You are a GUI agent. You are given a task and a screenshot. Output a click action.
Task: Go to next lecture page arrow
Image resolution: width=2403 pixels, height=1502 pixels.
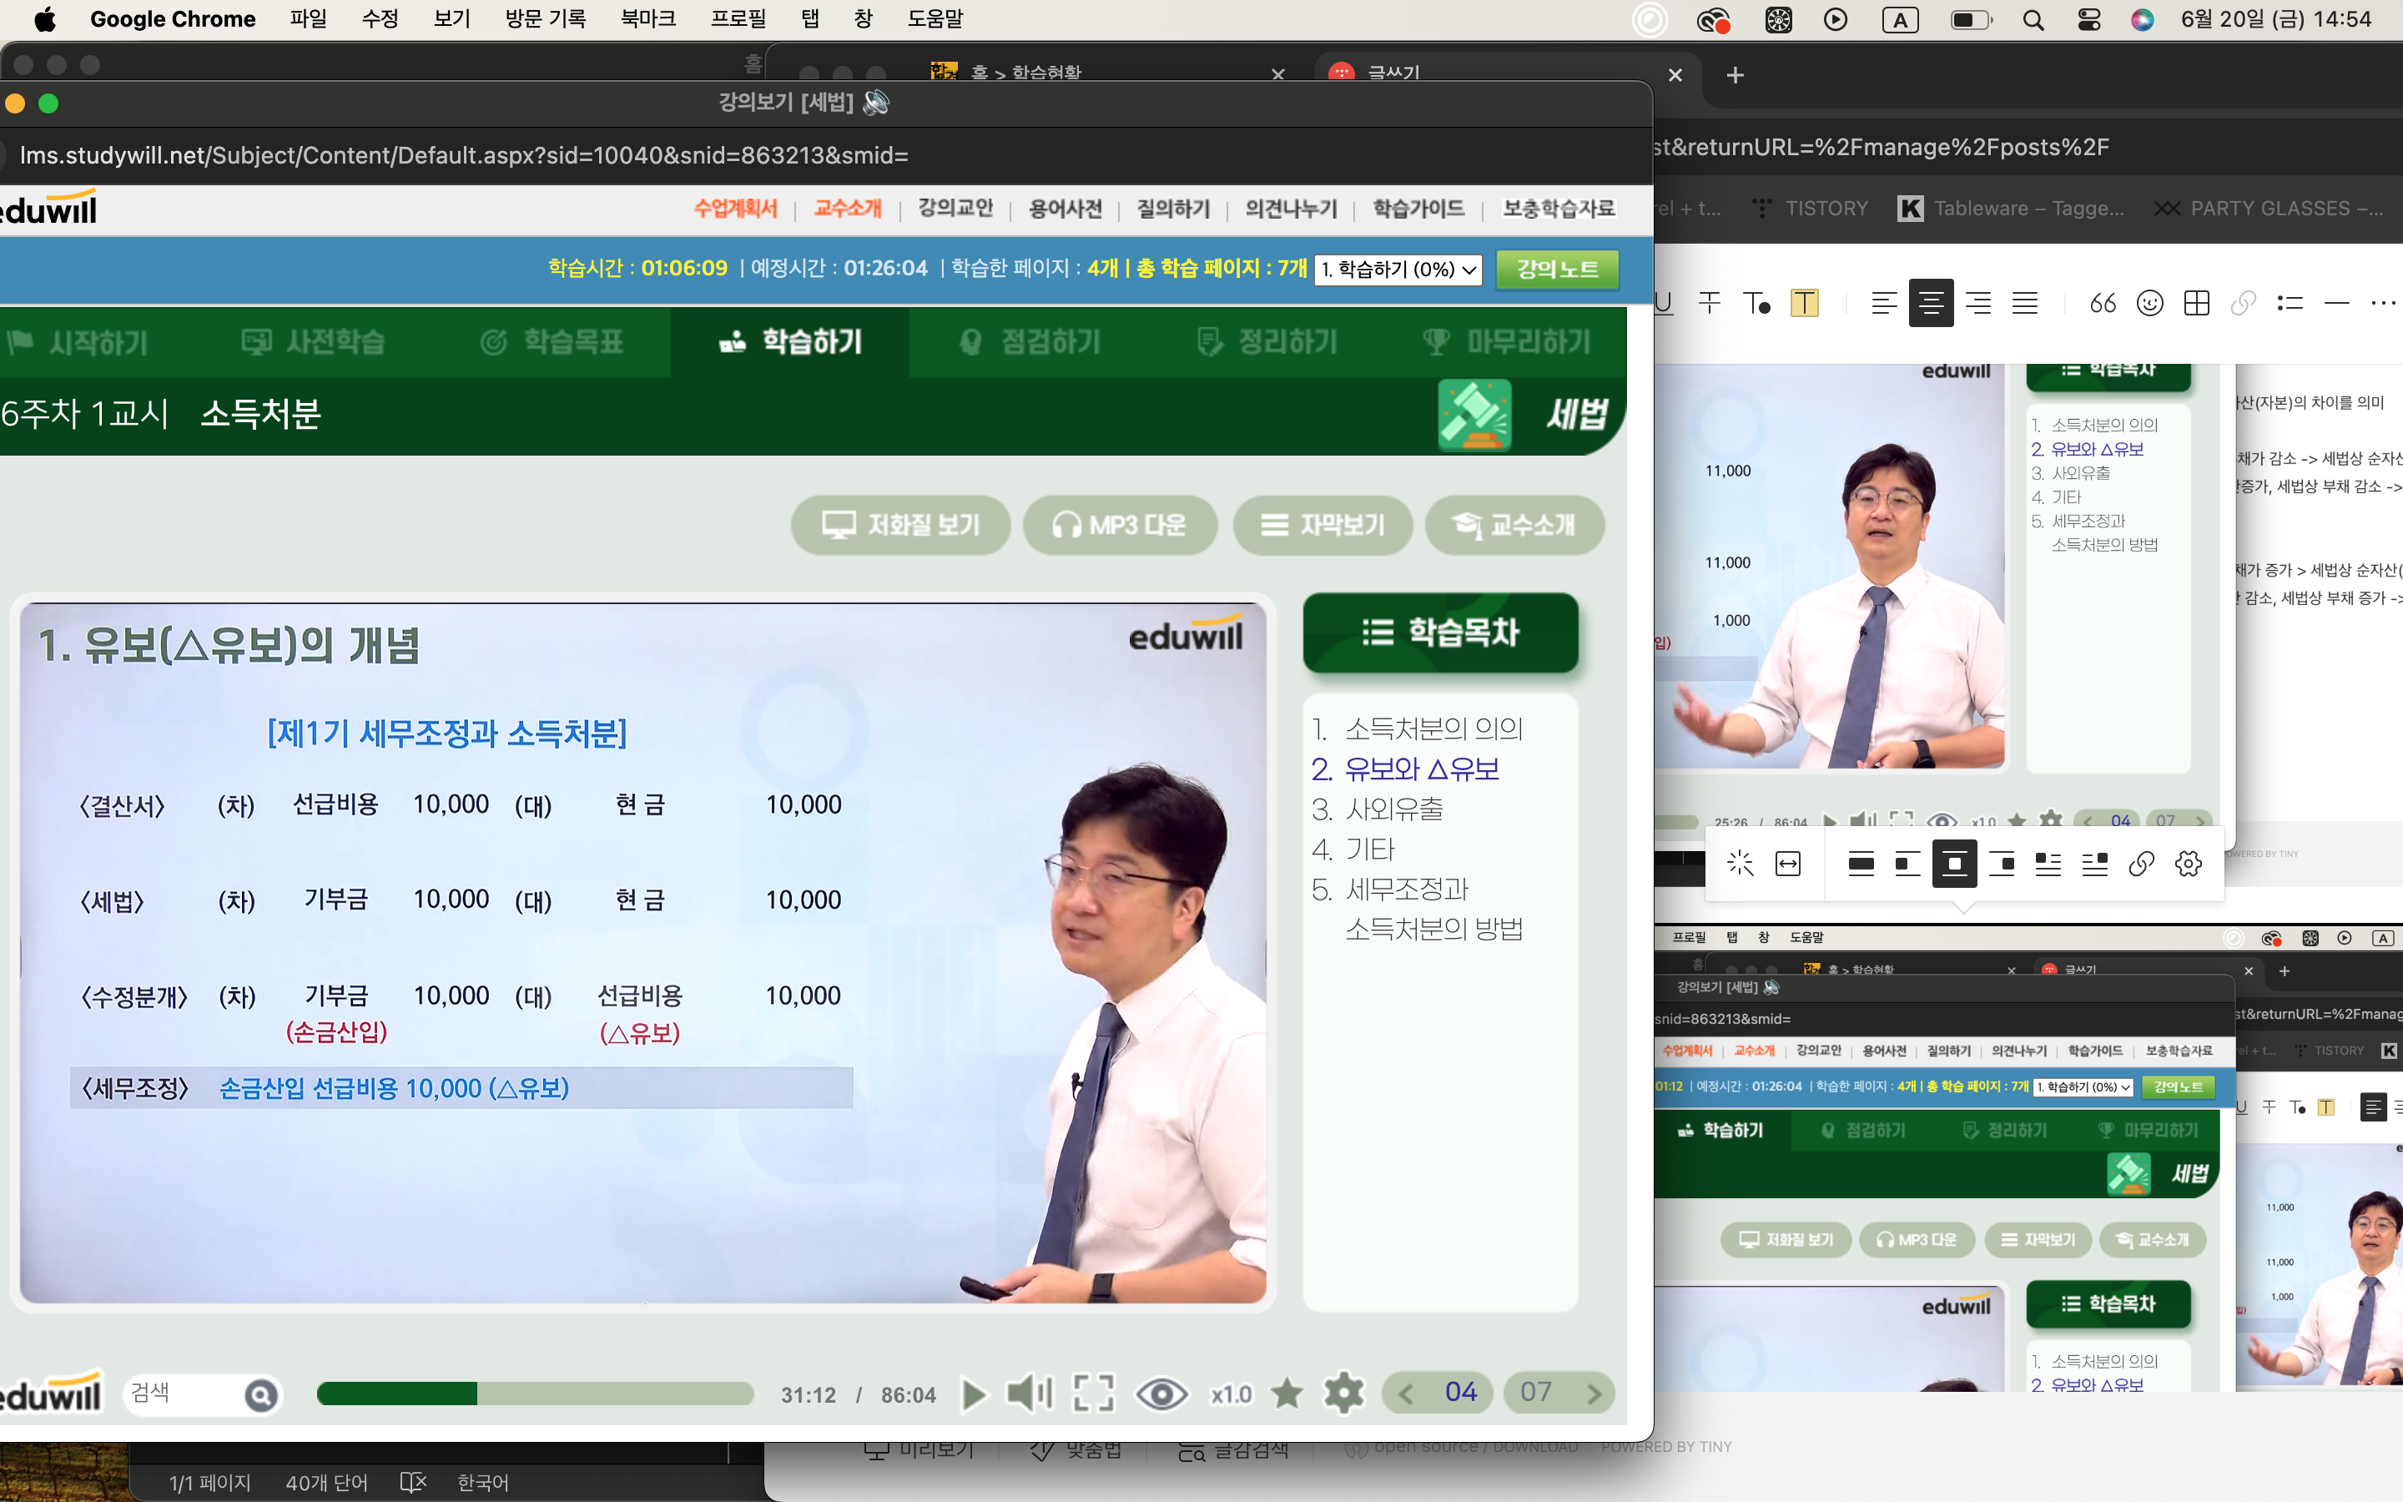click(x=1594, y=1394)
